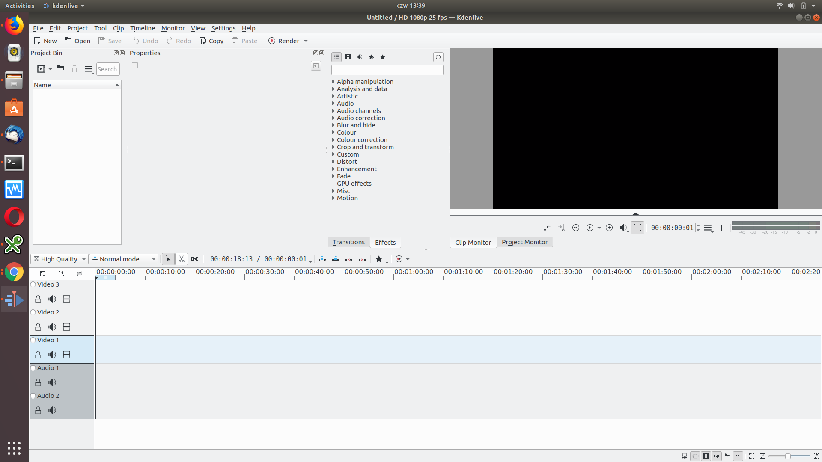Activate the selection arrow tool

(168, 259)
